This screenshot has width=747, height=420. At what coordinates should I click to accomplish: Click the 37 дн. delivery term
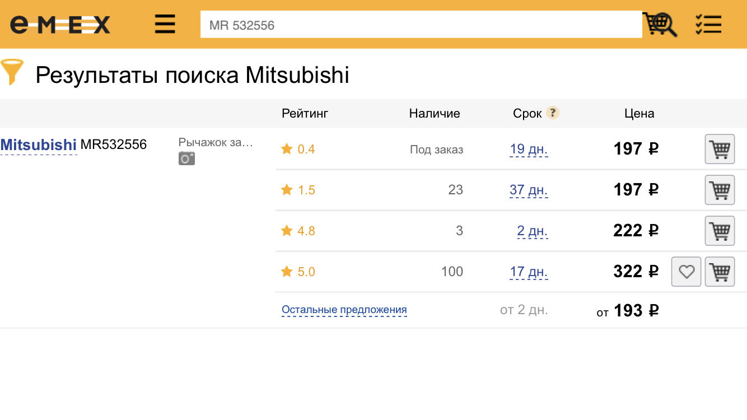pyautogui.click(x=528, y=190)
